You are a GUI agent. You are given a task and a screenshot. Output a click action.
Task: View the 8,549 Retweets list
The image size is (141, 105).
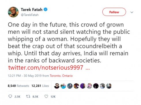coord(18,86)
